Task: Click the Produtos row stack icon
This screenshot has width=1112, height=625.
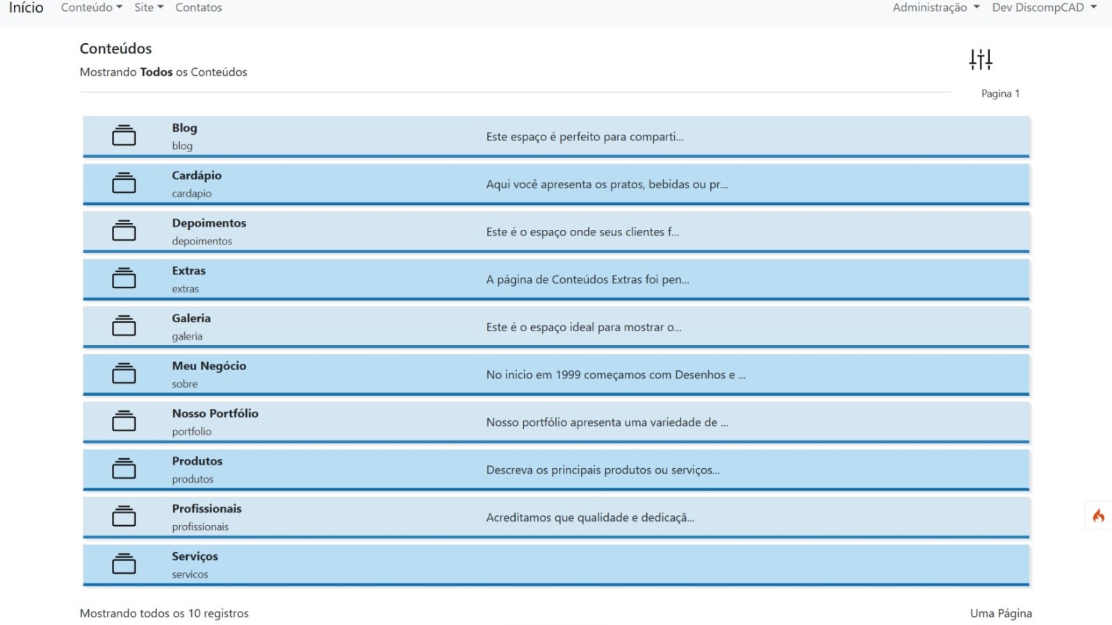Action: pyautogui.click(x=124, y=469)
